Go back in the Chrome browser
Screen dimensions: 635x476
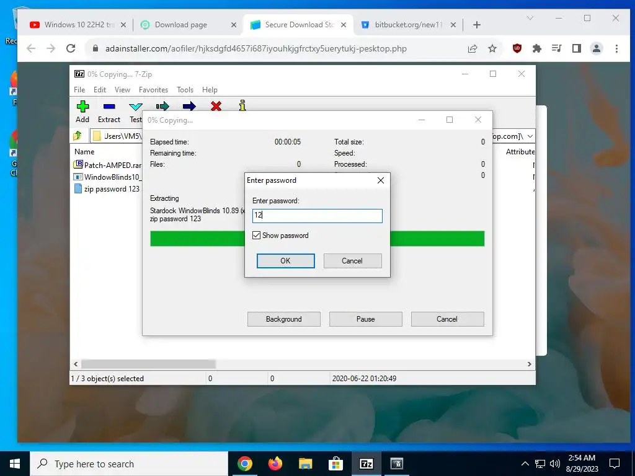(x=31, y=48)
